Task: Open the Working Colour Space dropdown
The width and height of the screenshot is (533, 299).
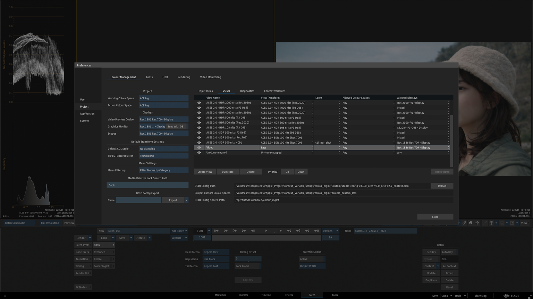Action: click(163, 98)
